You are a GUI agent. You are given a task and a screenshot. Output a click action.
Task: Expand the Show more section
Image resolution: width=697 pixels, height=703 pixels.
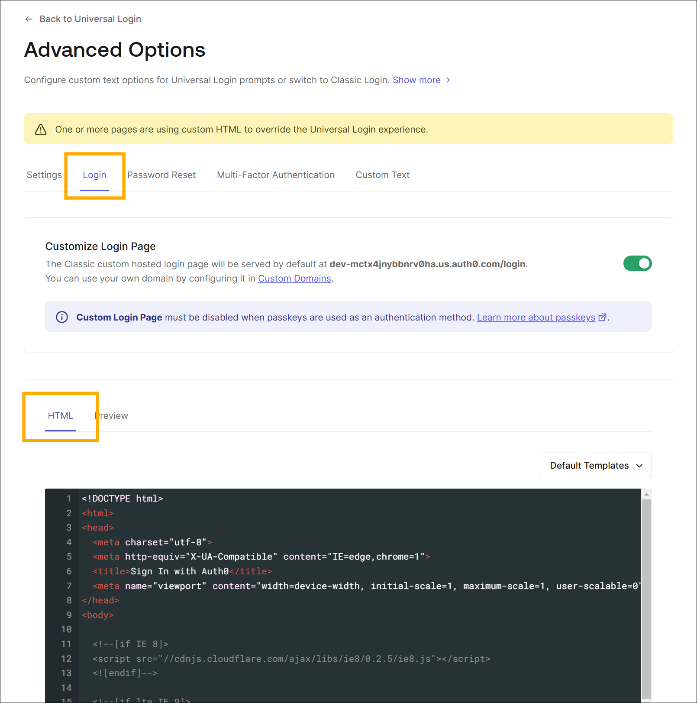point(416,80)
